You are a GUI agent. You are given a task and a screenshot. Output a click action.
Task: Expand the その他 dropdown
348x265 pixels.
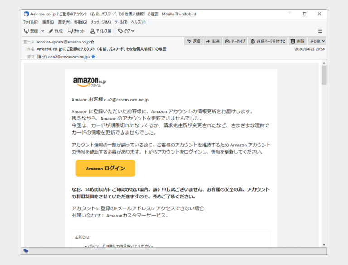317,41
